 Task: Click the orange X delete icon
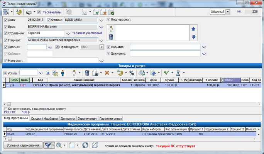point(107,73)
